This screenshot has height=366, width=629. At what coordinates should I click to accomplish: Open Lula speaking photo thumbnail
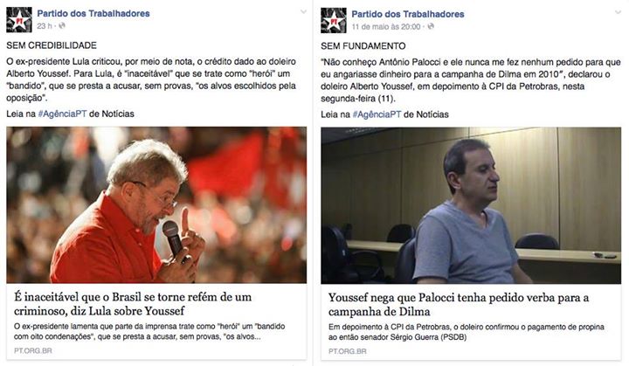click(x=156, y=205)
